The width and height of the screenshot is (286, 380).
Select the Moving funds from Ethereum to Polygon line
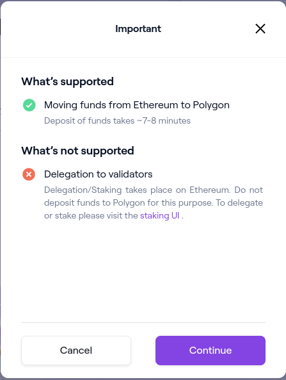click(x=137, y=105)
